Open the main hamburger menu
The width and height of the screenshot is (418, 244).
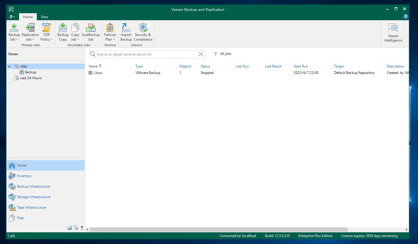[x=12, y=17]
